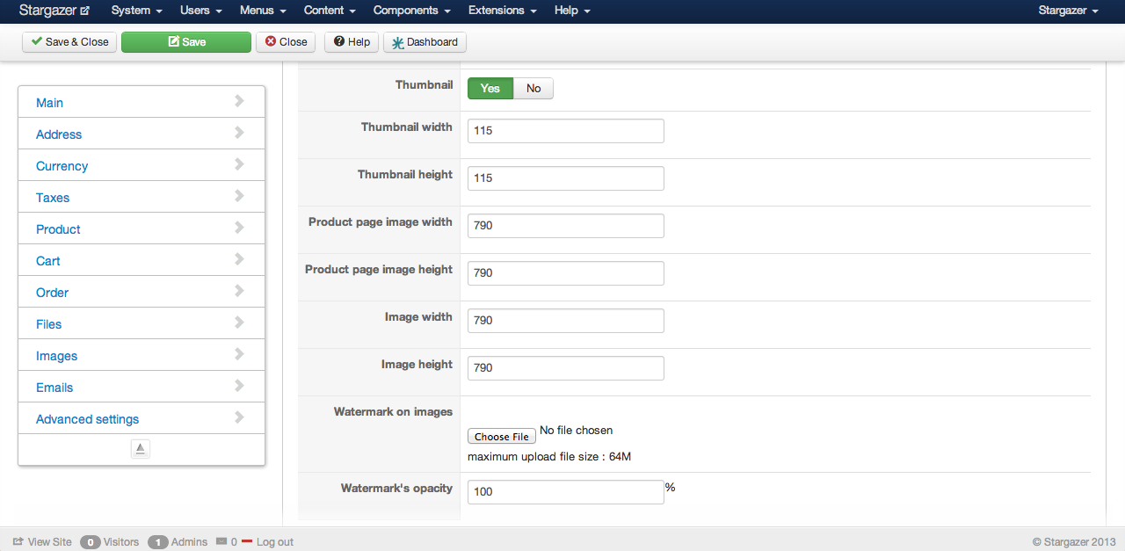The width and height of the screenshot is (1125, 551).
Task: Open the System dropdown menu
Action: pyautogui.click(x=136, y=11)
